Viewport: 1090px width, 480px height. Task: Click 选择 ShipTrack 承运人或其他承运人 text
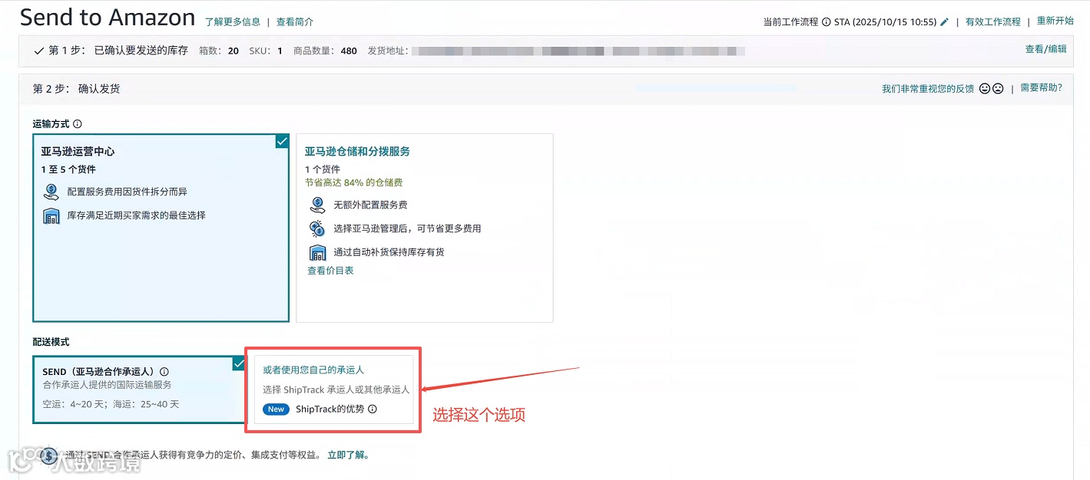click(x=336, y=390)
